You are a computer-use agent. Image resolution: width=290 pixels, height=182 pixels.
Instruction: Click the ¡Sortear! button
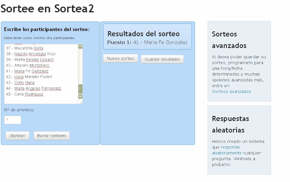point(17,136)
